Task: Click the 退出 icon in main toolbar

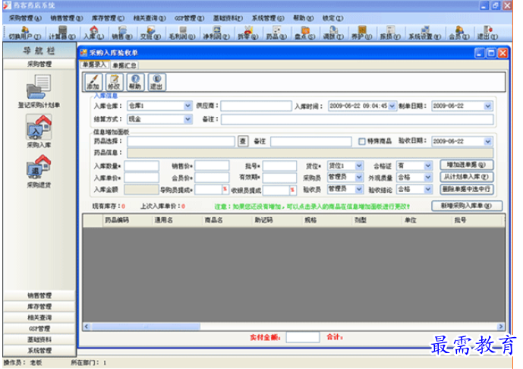Action: click(487, 33)
